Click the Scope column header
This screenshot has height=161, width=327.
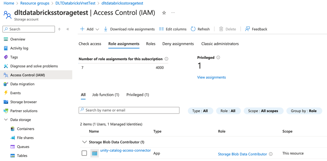coord(287,132)
